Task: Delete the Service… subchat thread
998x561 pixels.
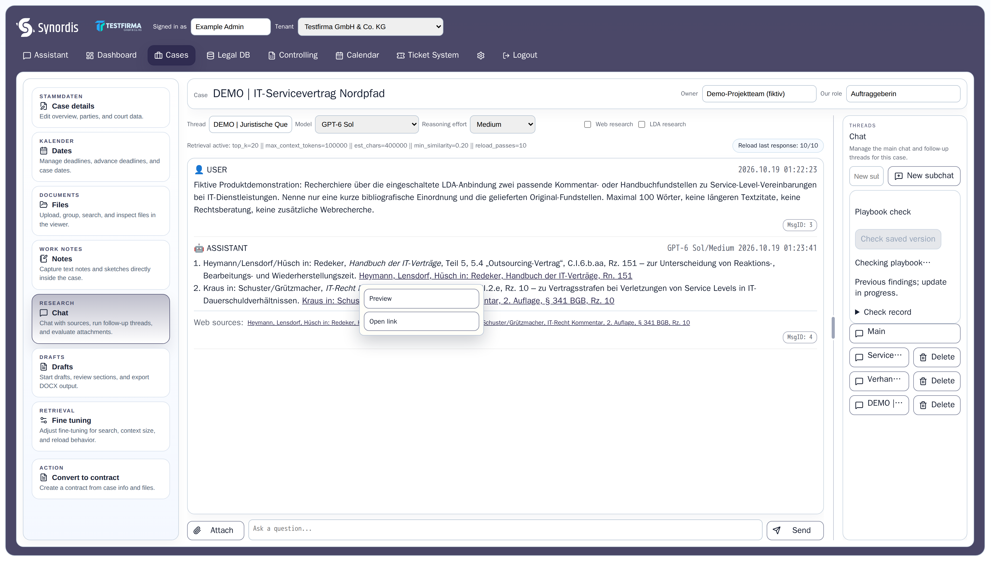Action: point(944,360)
